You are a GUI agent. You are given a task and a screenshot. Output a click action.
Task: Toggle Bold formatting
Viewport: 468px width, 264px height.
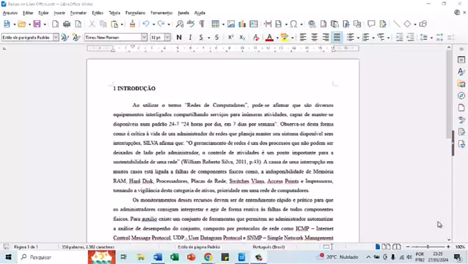[179, 38]
